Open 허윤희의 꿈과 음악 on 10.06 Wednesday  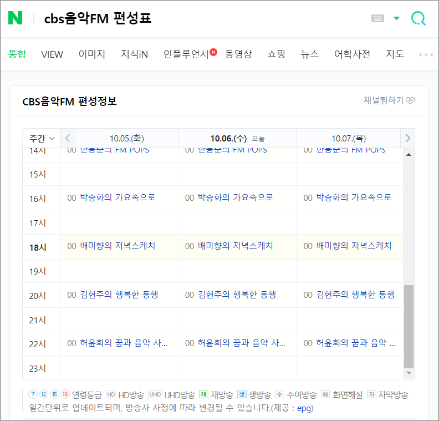242,343
